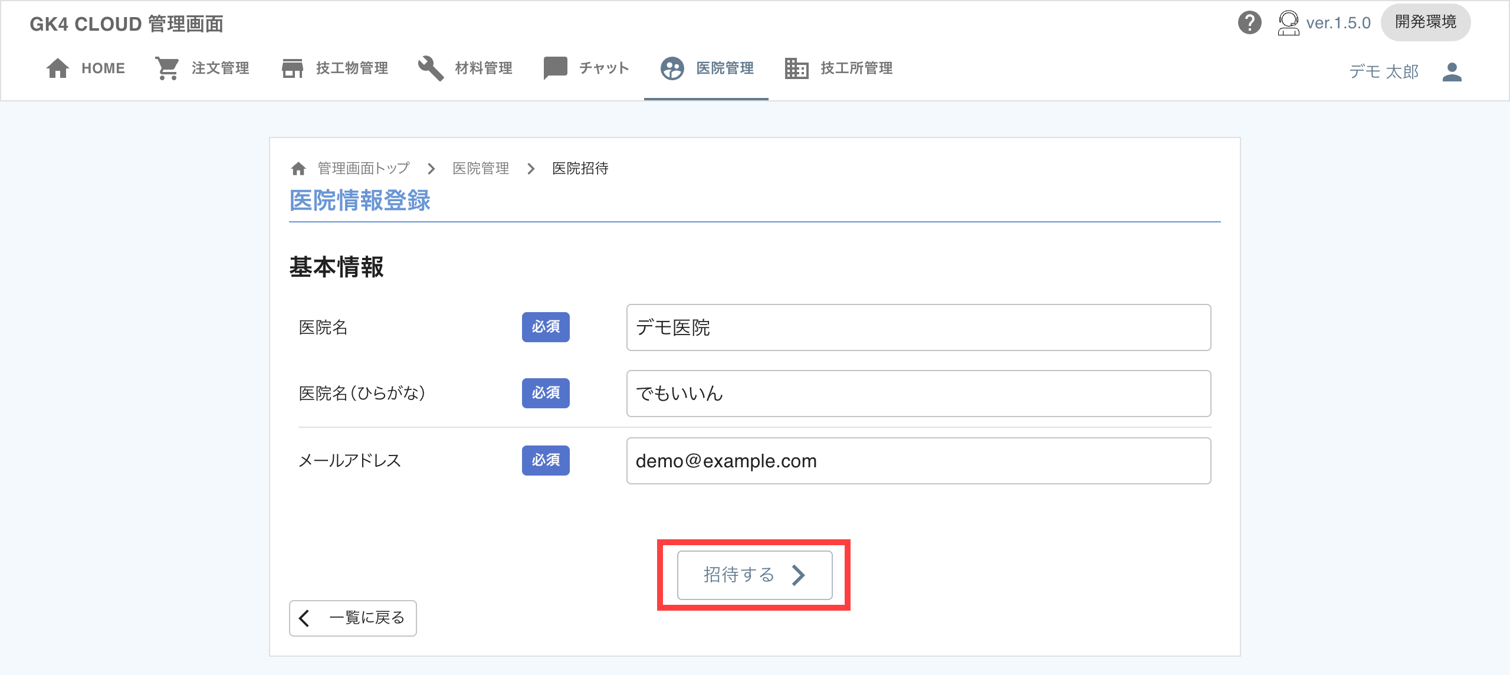The image size is (1510, 675).
Task: Click the support headset icon
Action: [x=1288, y=23]
